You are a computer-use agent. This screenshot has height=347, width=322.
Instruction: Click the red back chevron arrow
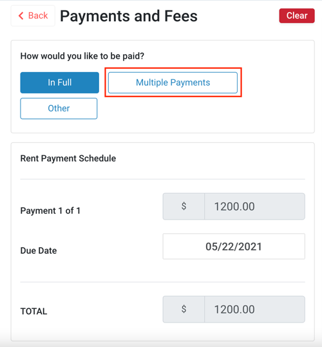coord(21,15)
